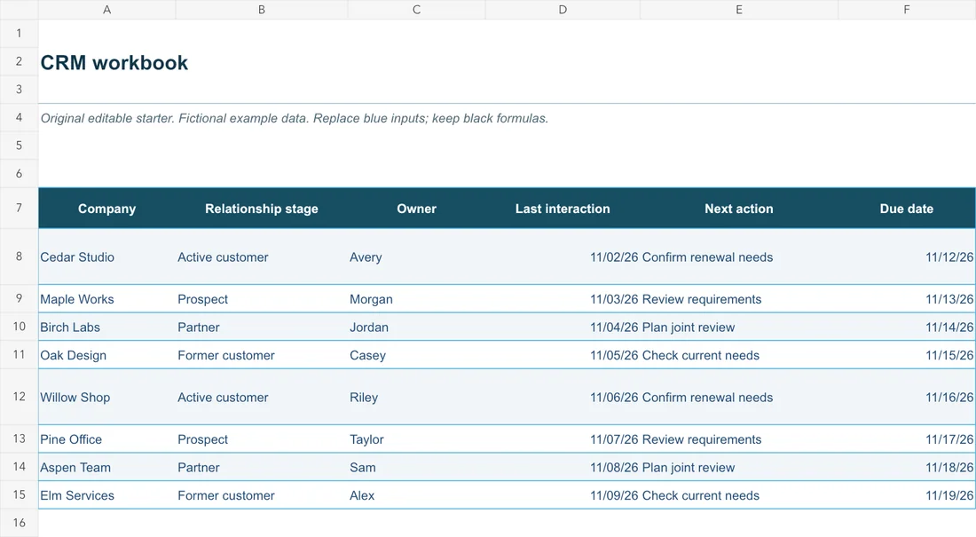This screenshot has width=976, height=537.
Task: Click the due date 11/19/26
Action: point(906,495)
